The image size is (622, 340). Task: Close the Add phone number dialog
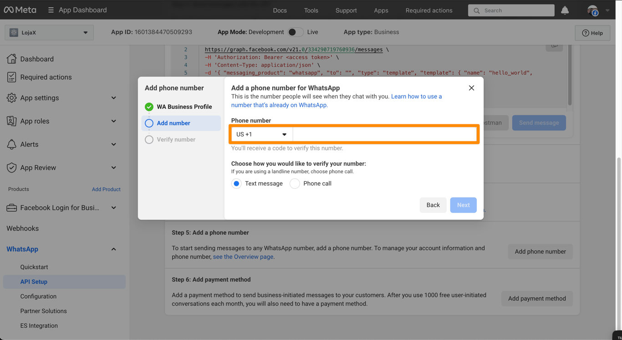click(471, 88)
